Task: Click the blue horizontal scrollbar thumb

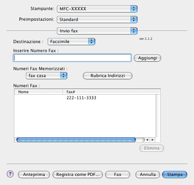Action: 76,140
